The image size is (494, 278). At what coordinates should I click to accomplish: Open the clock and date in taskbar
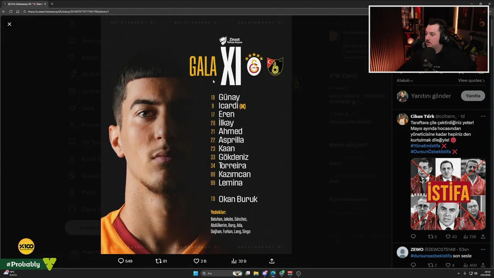(486, 273)
